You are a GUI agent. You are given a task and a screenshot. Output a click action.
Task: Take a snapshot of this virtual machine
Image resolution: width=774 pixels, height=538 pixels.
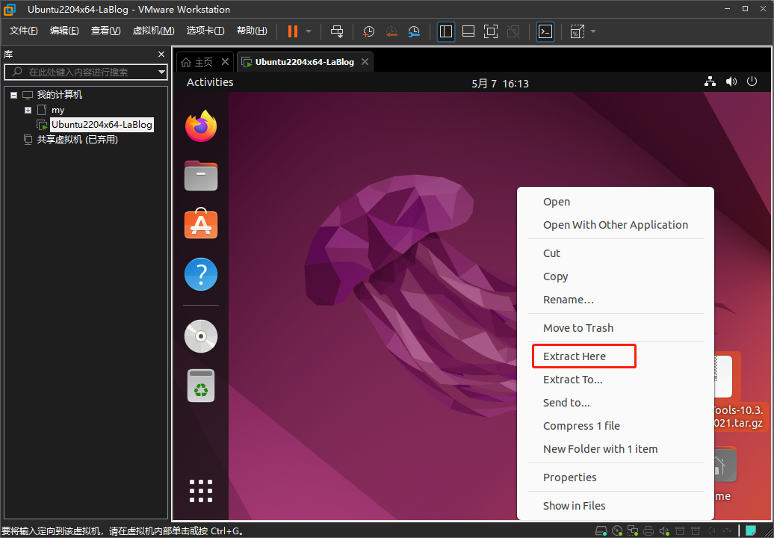click(368, 31)
